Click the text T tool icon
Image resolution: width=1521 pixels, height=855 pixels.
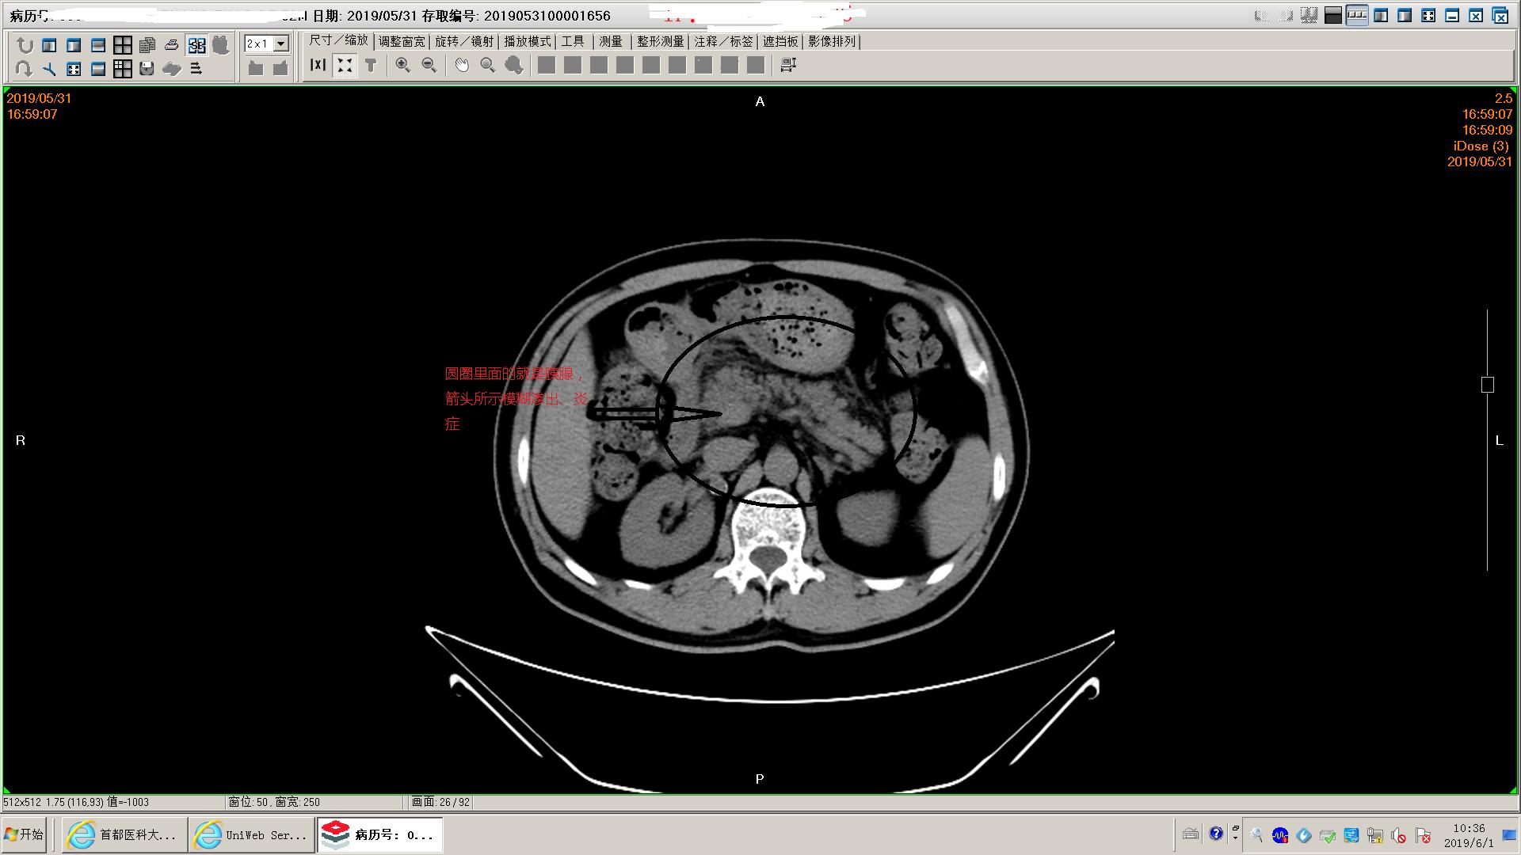tap(371, 66)
